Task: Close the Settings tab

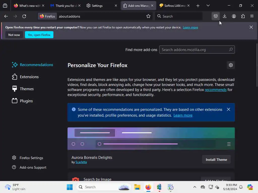Action: point(116,6)
